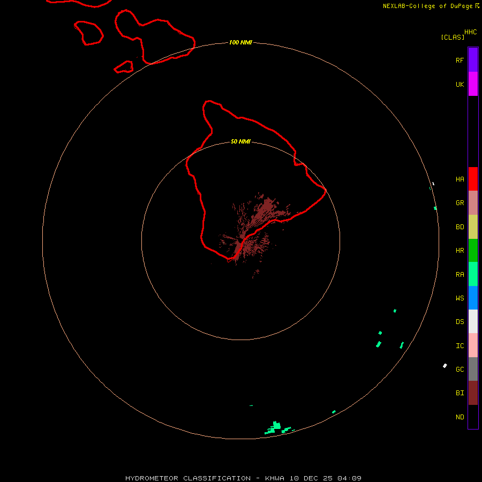Click the RA light green swatch

coord(473,274)
